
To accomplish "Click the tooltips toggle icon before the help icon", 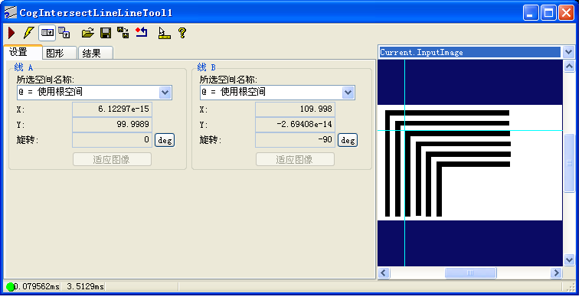I will (x=164, y=33).
